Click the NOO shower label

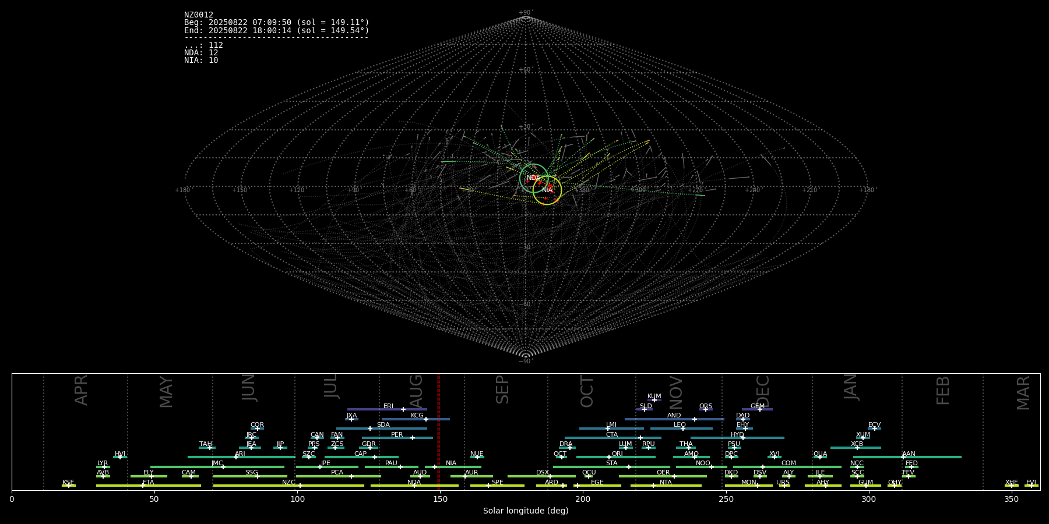pos(703,463)
